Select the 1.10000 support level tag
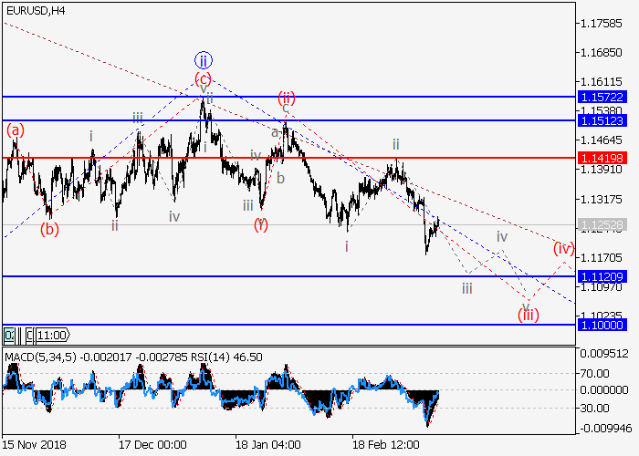639x456 pixels. click(602, 324)
